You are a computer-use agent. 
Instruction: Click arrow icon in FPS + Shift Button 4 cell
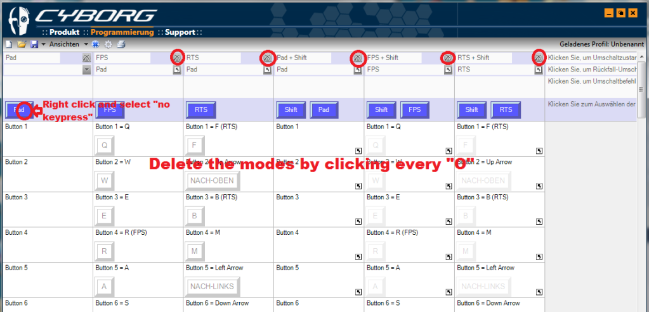448,257
